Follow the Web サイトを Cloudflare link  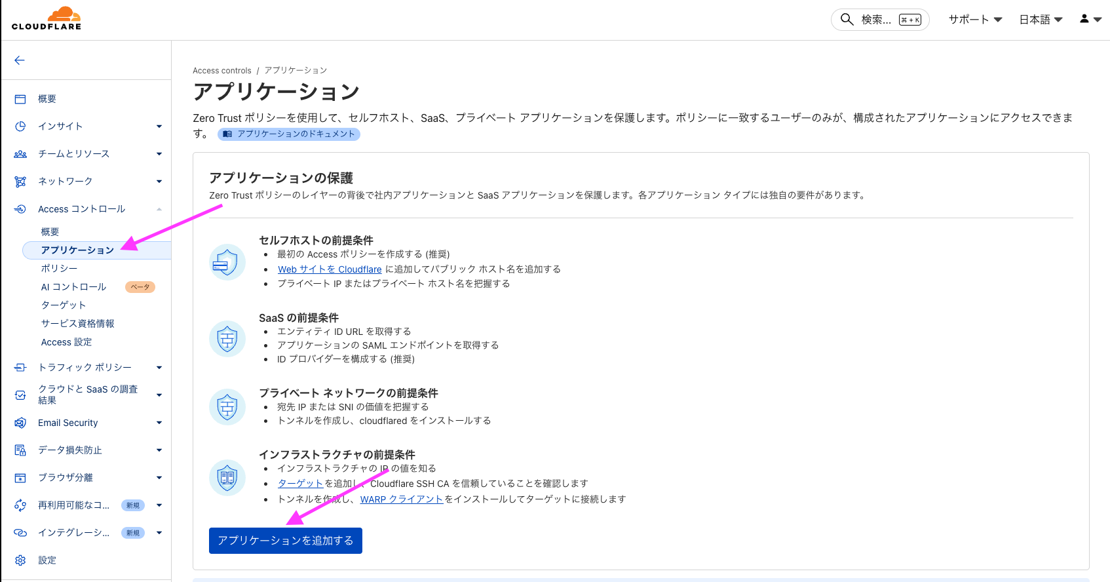tap(330, 269)
